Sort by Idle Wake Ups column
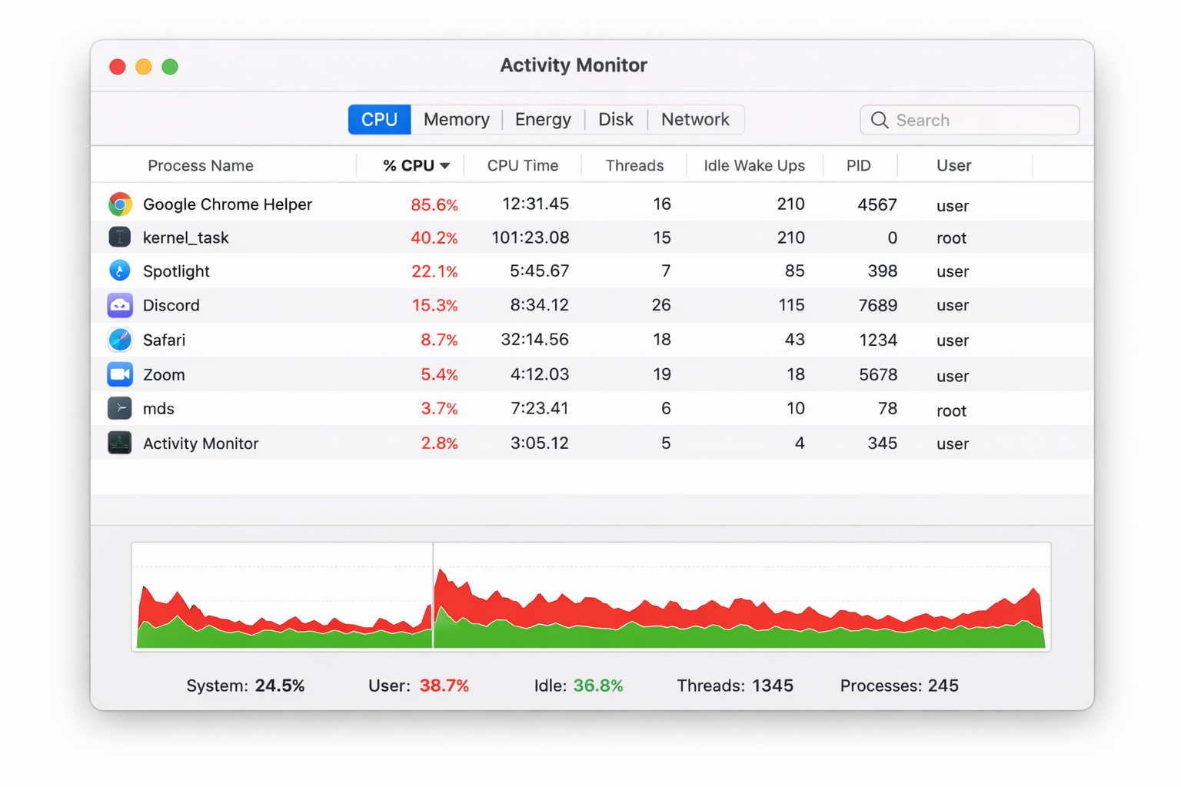The image size is (1181, 787). pos(754,166)
